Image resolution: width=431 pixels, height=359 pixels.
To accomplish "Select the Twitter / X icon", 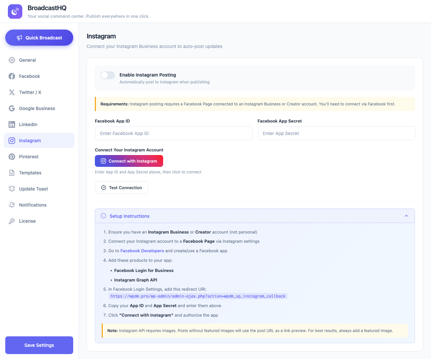I will click(12, 92).
